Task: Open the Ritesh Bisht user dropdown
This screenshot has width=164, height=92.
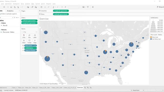Action: click(138, 90)
